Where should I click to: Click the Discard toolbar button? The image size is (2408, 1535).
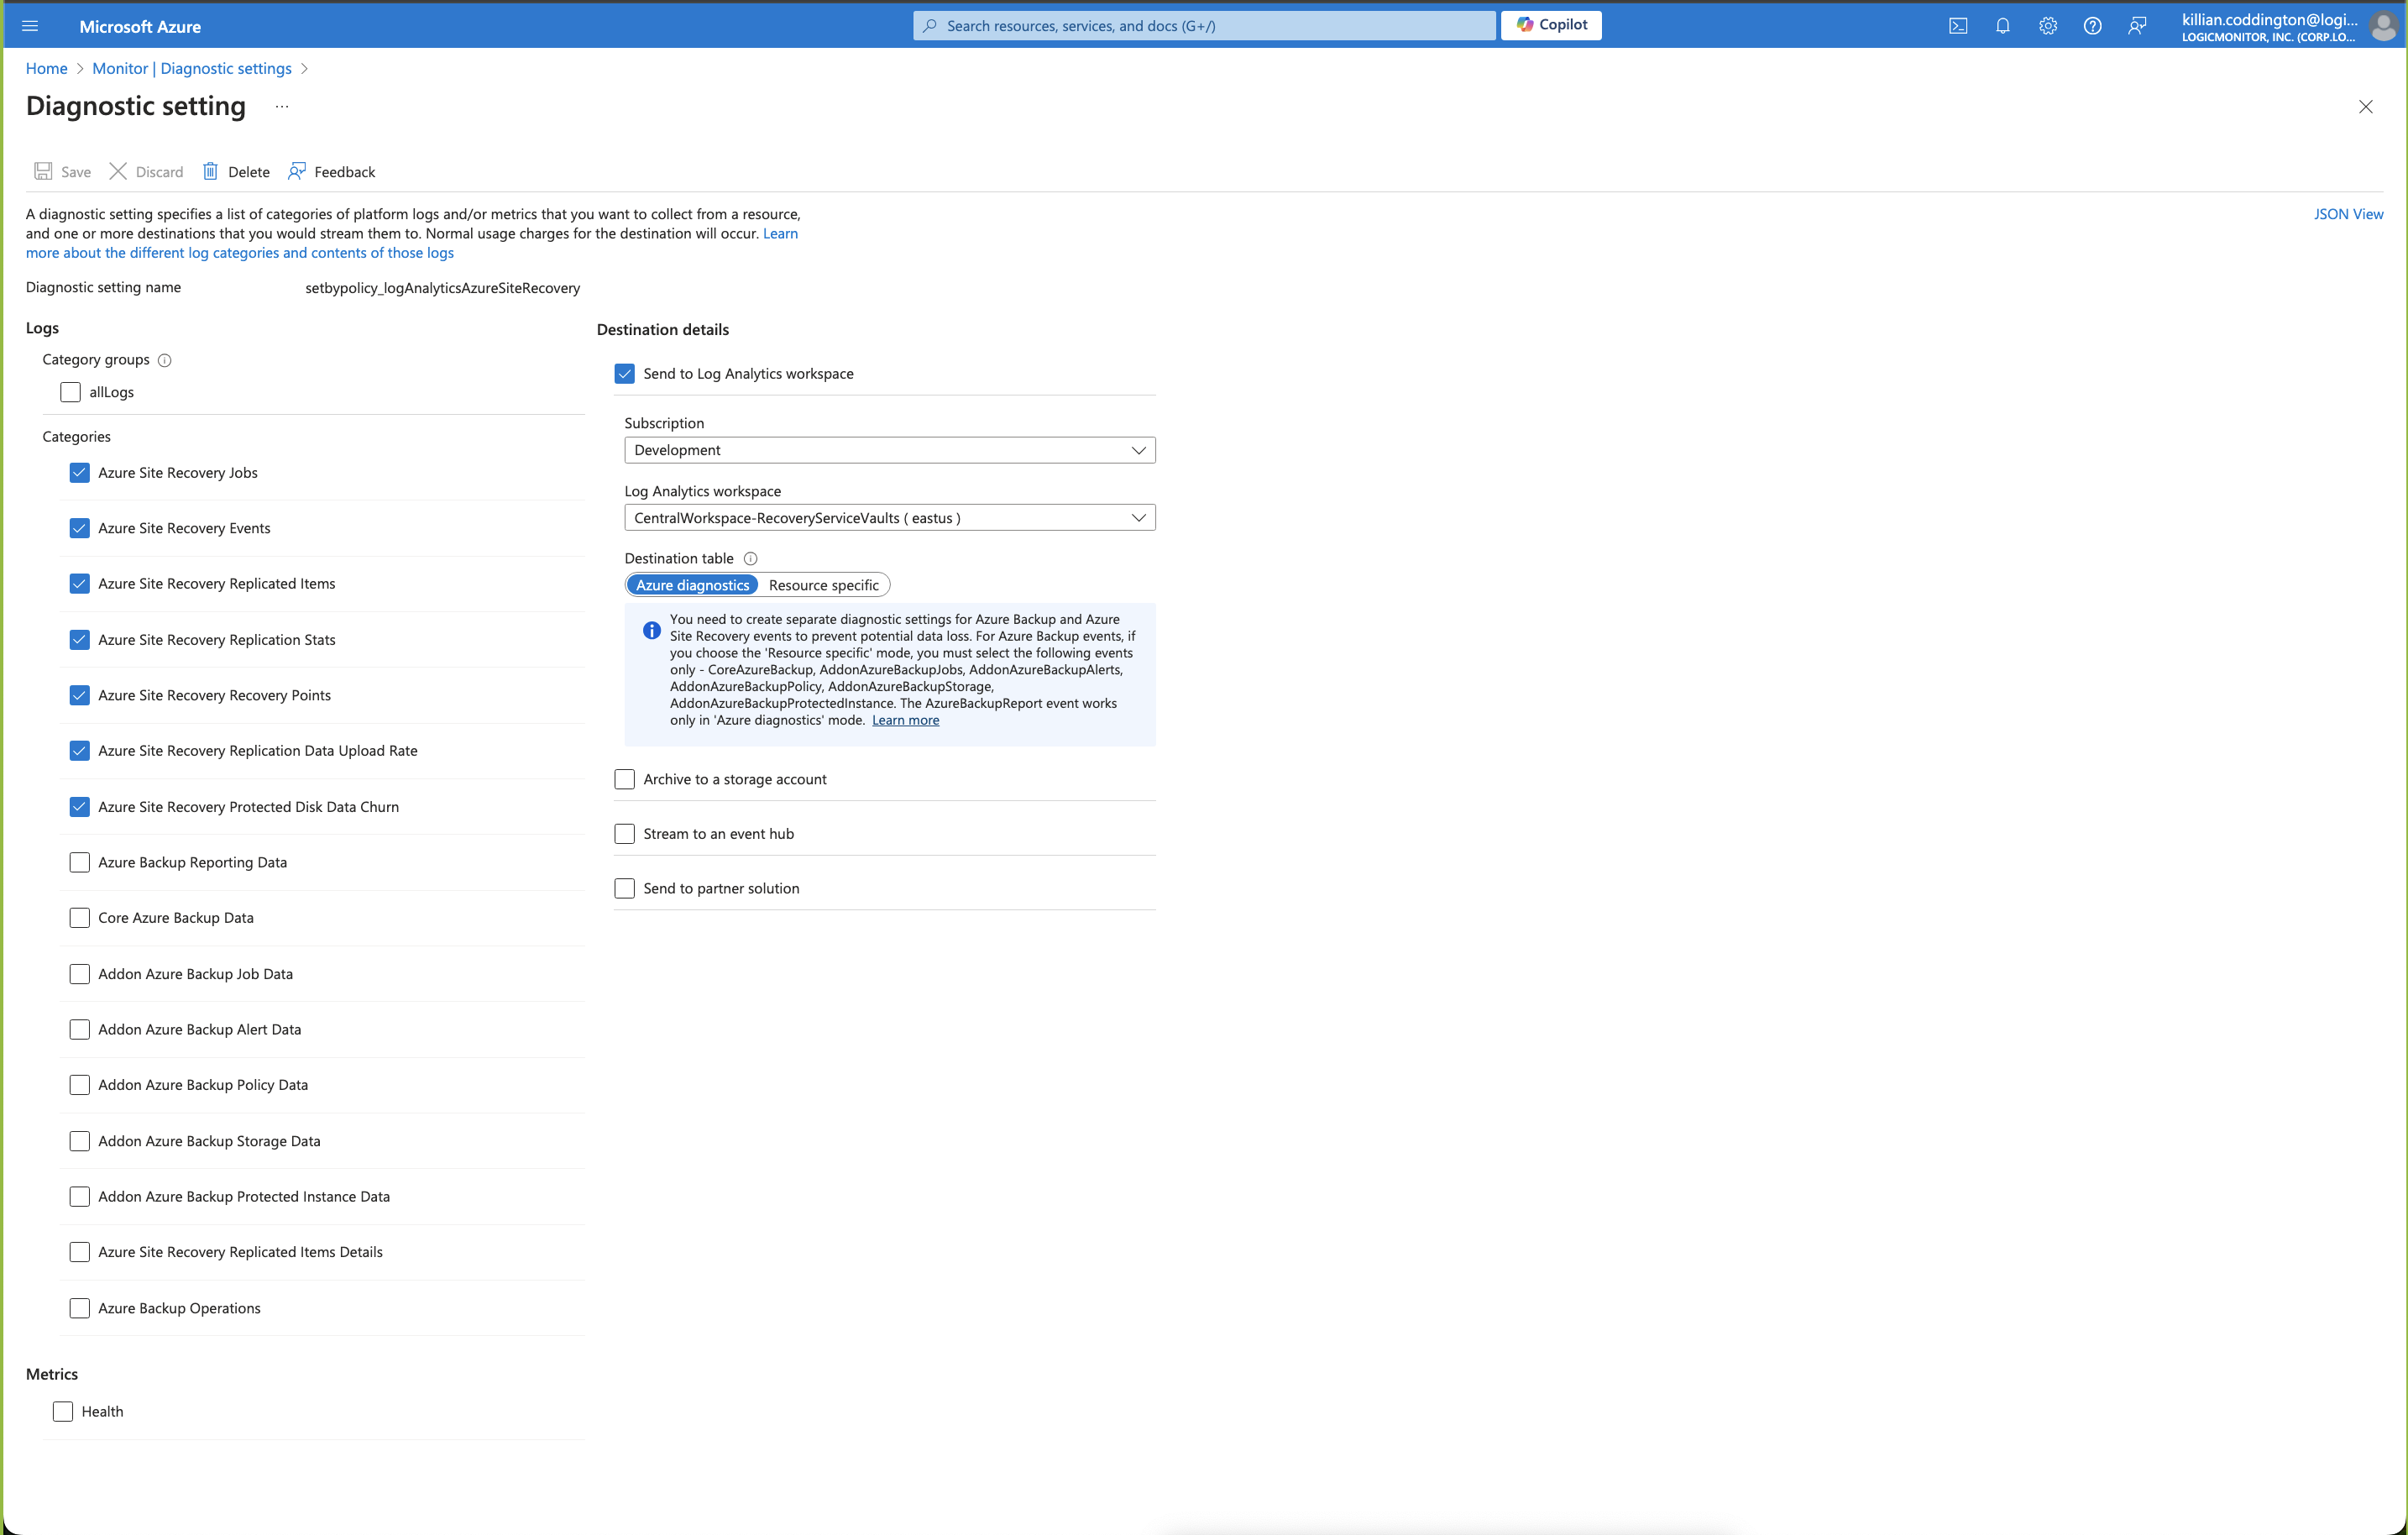pyautogui.click(x=146, y=172)
